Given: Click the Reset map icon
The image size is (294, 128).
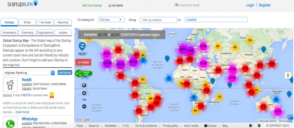Looking at the screenshot, I should 82,46.
